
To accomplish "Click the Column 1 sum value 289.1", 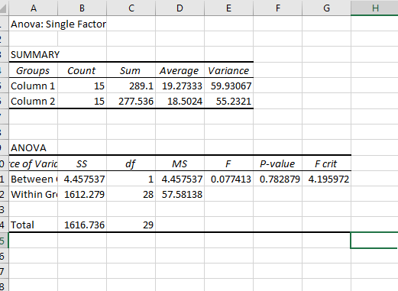I will (131, 86).
